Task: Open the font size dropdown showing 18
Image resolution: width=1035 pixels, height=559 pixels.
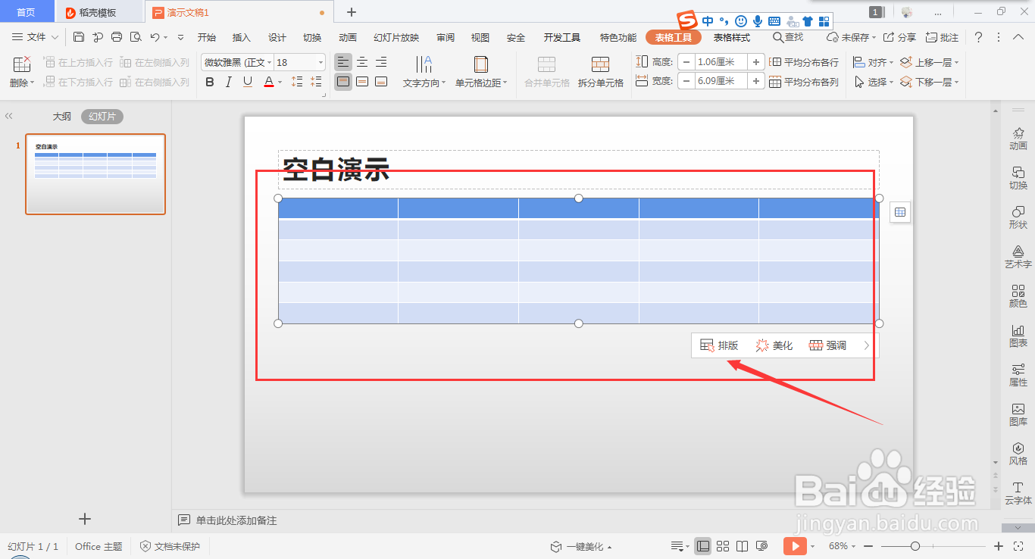Action: [321, 62]
